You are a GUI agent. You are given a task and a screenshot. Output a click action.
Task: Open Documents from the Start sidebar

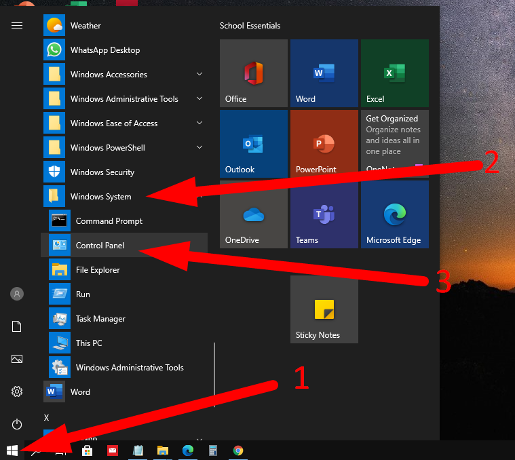coord(17,326)
